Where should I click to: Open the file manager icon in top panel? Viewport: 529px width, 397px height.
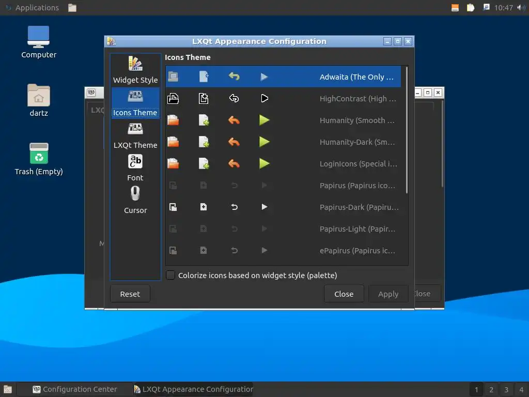(72, 7)
